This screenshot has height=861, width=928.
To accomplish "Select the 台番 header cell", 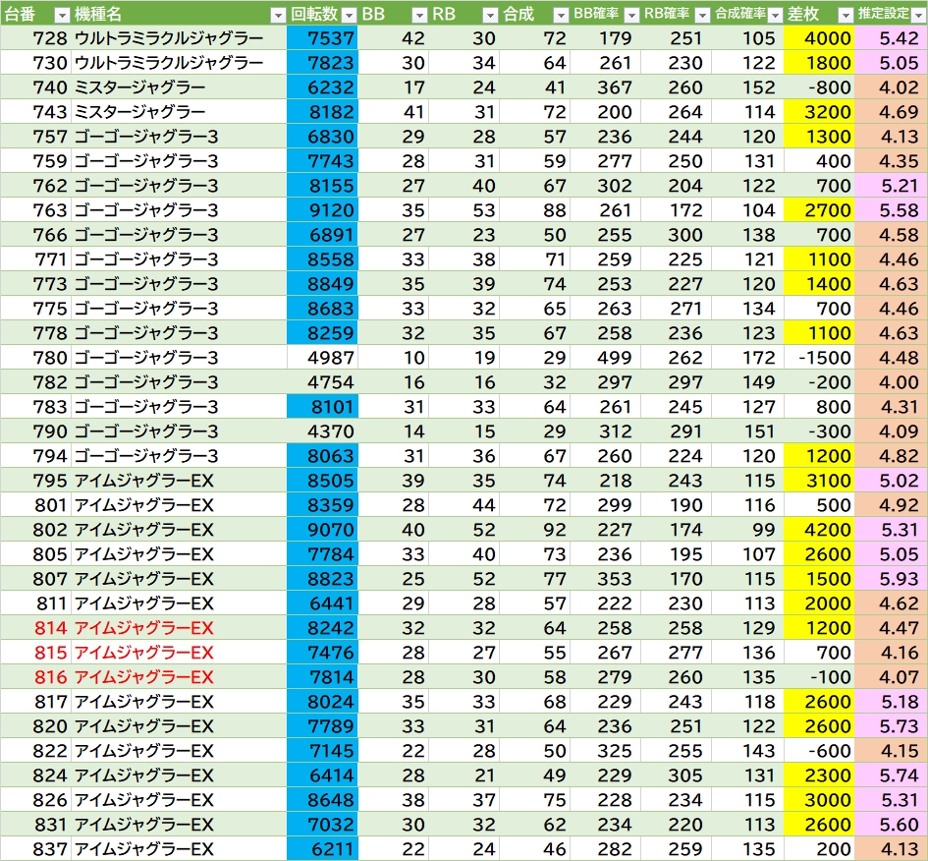I will pos(35,14).
